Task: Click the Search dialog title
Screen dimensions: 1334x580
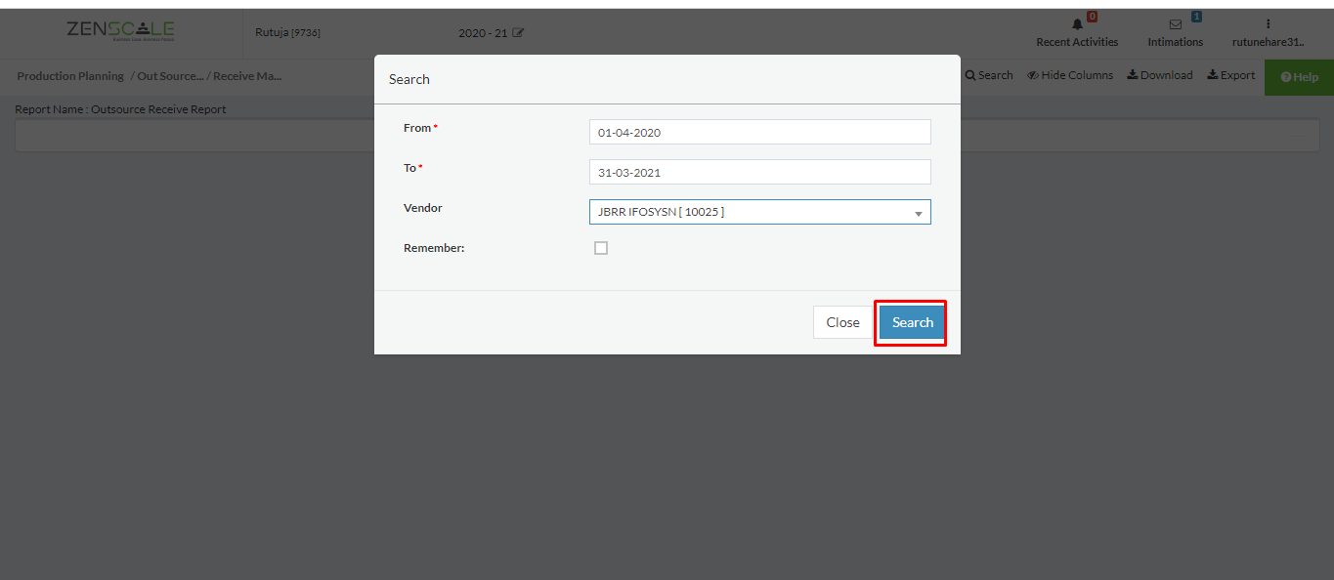Action: point(409,79)
